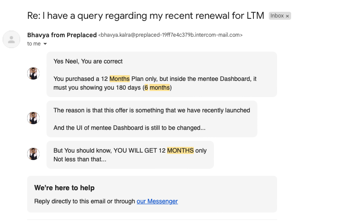Screen dimensions: 349x223
Task: Remove the Inbox label with its x
Action: point(288,16)
